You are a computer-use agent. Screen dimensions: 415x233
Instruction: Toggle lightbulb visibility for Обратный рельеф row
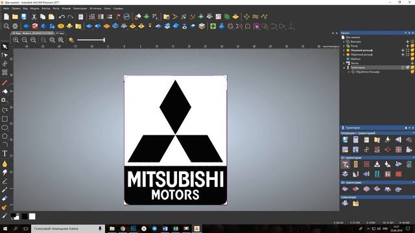[412, 54]
